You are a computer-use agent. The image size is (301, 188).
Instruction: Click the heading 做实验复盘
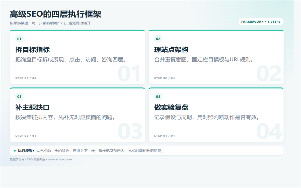point(171,108)
